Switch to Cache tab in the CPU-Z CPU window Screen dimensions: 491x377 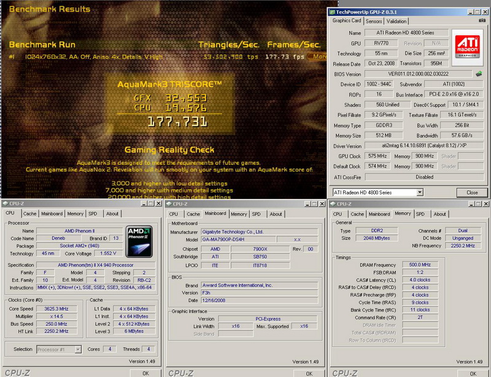(29, 214)
